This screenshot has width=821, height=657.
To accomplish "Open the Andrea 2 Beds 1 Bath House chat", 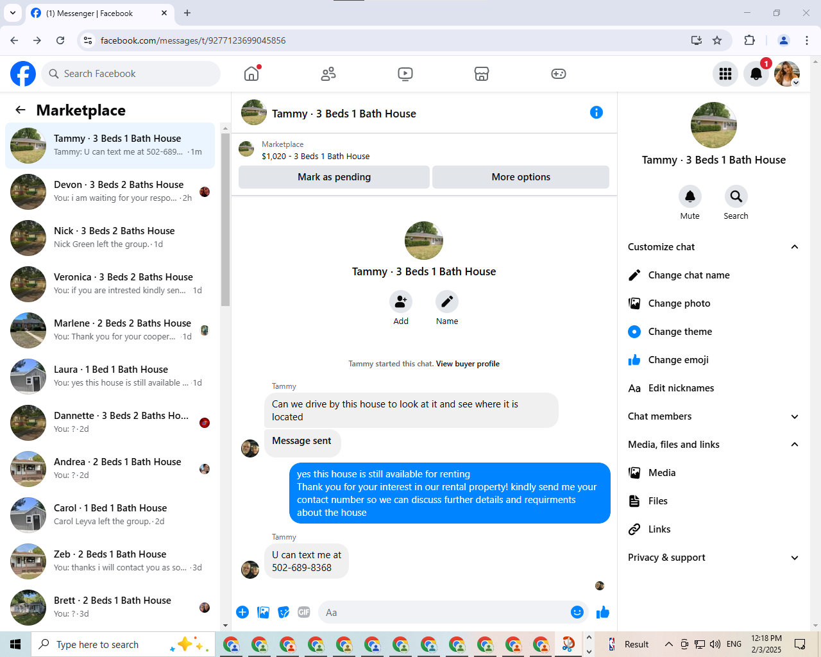I will [110, 469].
